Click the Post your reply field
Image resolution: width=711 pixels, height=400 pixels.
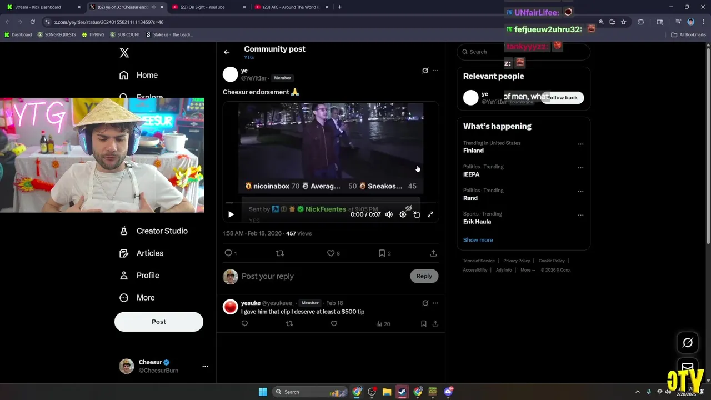coord(323,276)
